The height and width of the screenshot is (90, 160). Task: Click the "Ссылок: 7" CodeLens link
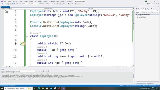pyautogui.click(x=35, y=33)
